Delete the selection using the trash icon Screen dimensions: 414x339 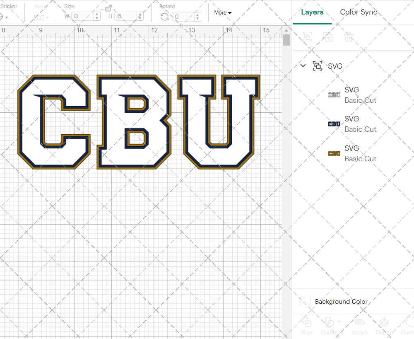(349, 37)
